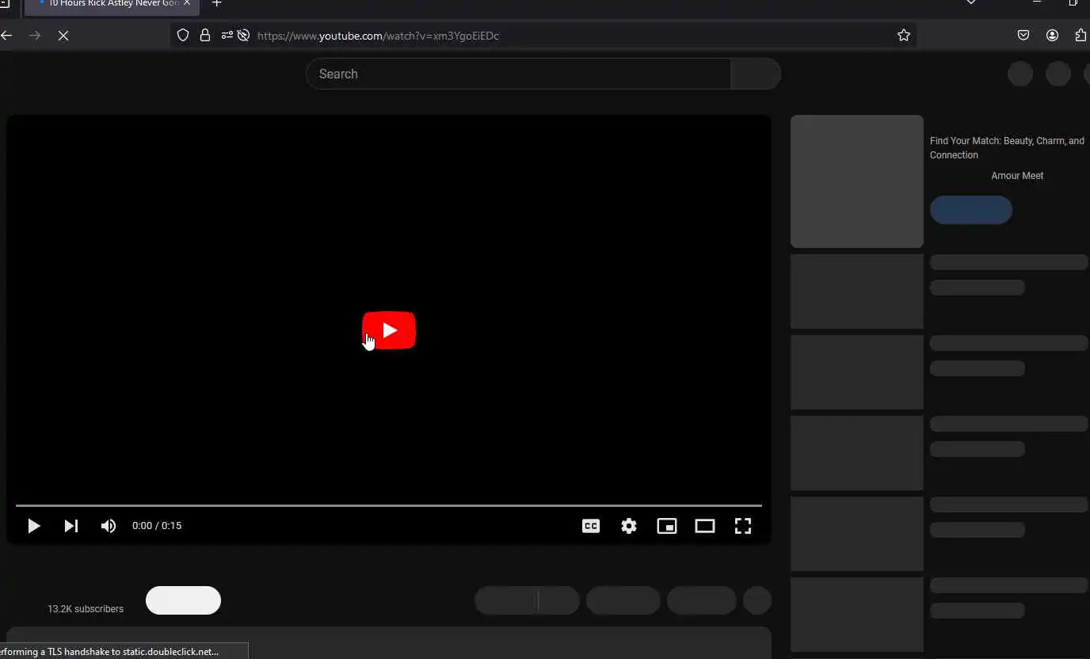Screen dimensions: 1090x659
Task: Click the autoplay blocked icon in address bar
Action: [x=244, y=35]
